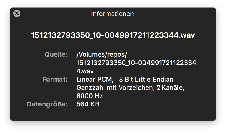Click the 1512132793350 prefix in the bold heading
Screen dimensions: 226x133
(x=61, y=35)
